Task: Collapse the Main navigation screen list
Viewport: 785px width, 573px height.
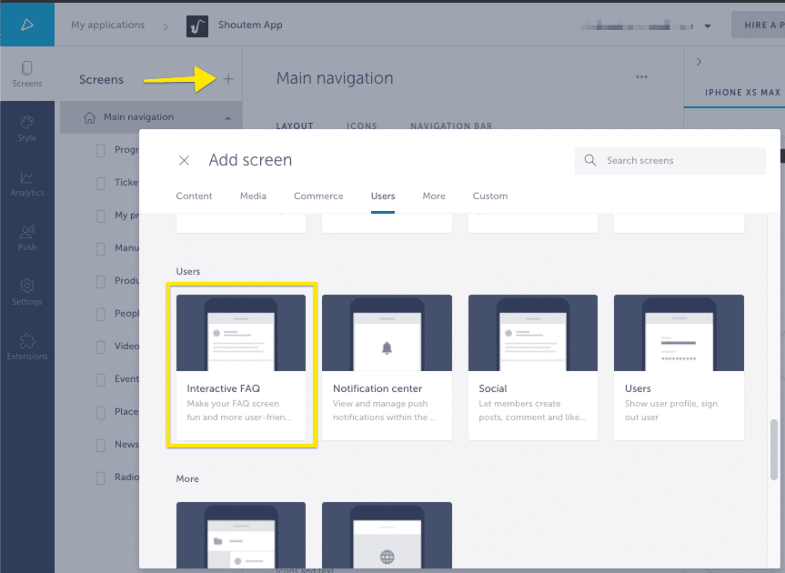Action: pos(226,116)
